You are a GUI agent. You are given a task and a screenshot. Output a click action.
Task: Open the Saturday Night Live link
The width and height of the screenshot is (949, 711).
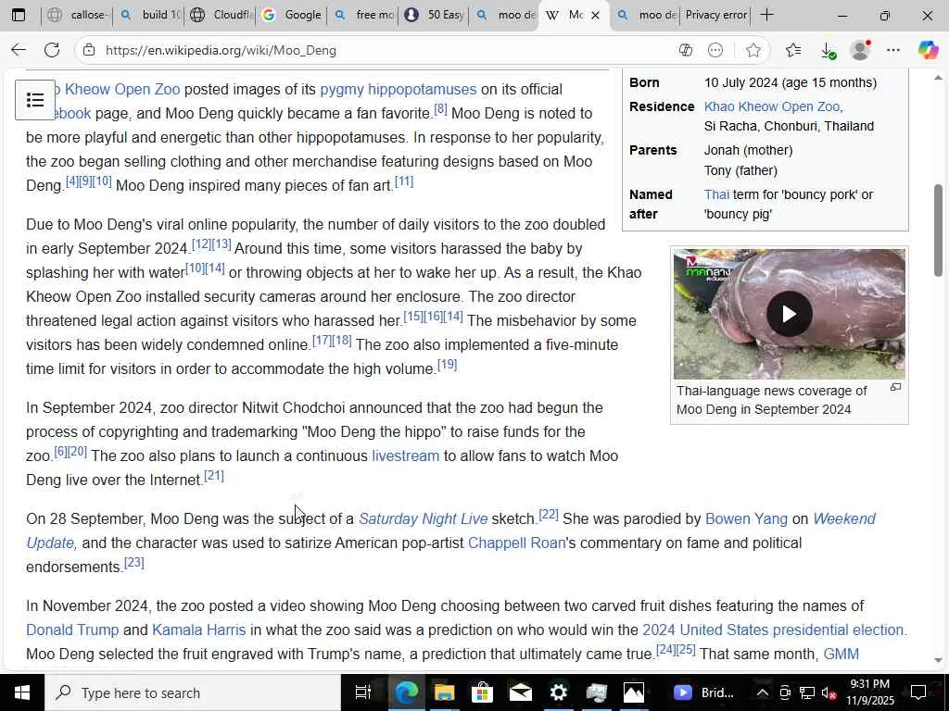tap(423, 518)
